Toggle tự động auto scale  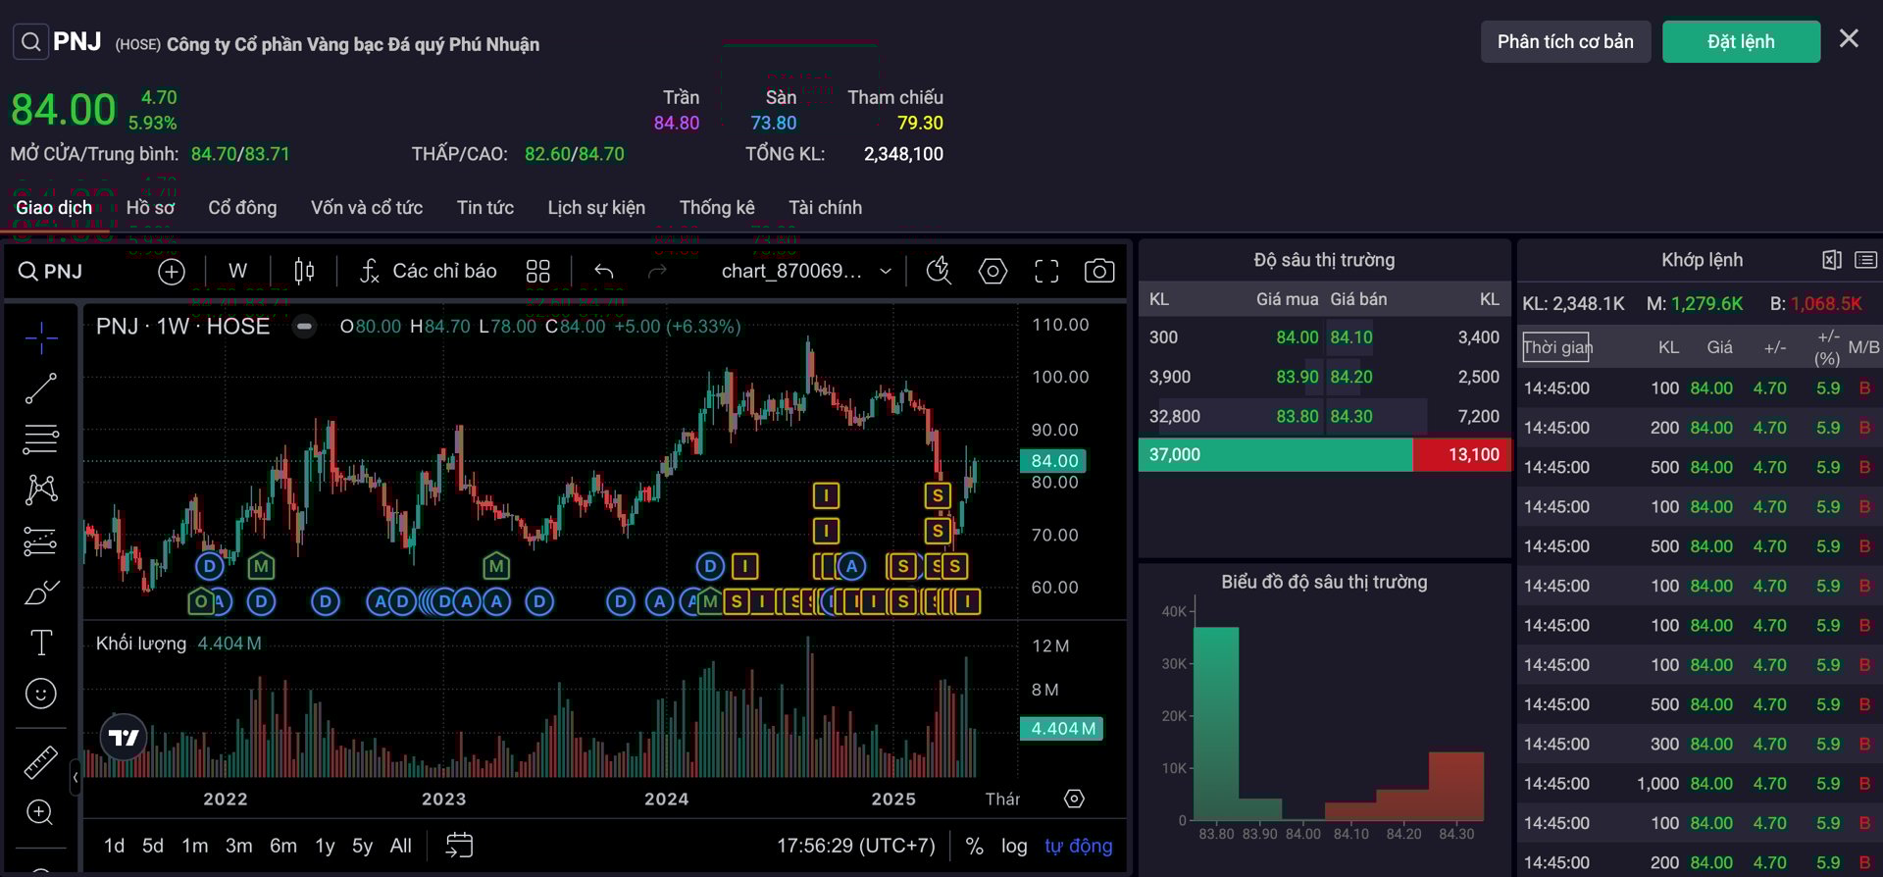click(1078, 846)
